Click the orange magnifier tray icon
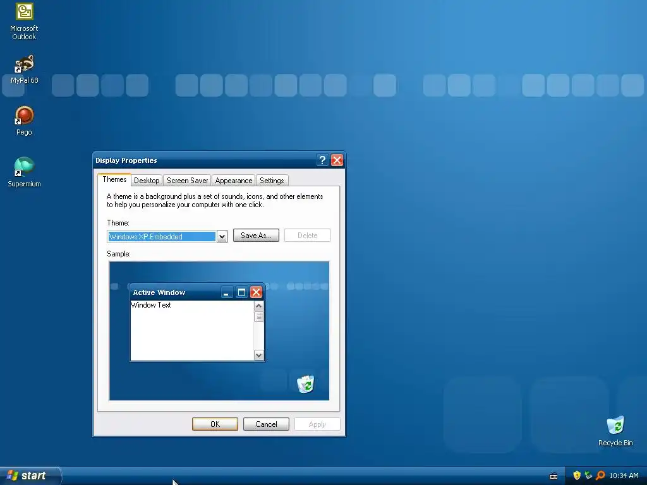This screenshot has width=647, height=485. click(x=600, y=476)
